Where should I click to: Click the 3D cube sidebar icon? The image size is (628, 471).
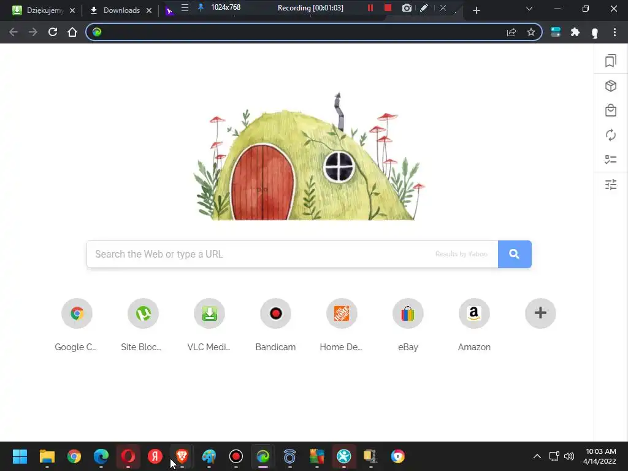click(x=610, y=86)
